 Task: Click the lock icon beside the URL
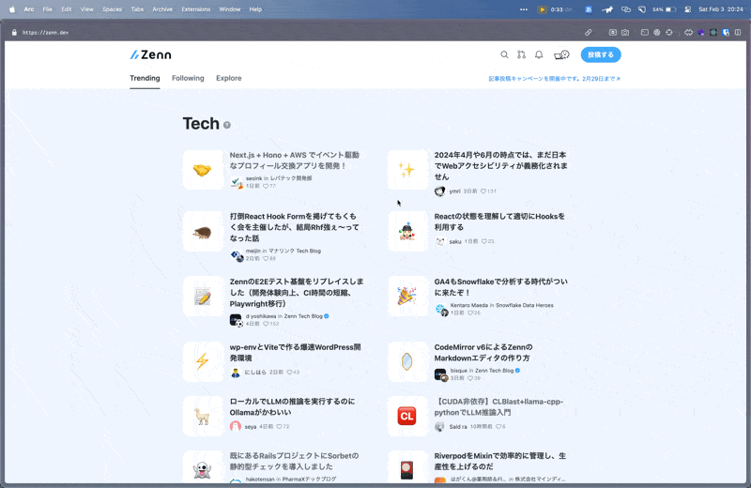click(x=14, y=33)
